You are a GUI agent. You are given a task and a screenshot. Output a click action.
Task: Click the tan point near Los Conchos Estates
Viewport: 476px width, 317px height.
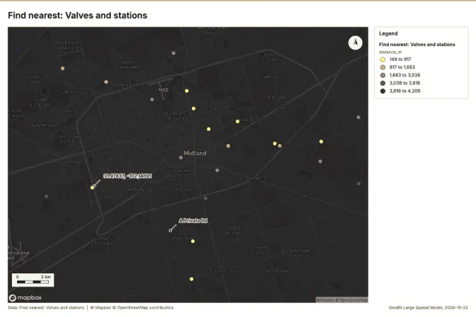point(62,68)
